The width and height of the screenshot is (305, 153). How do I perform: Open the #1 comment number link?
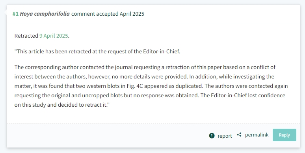(15, 14)
